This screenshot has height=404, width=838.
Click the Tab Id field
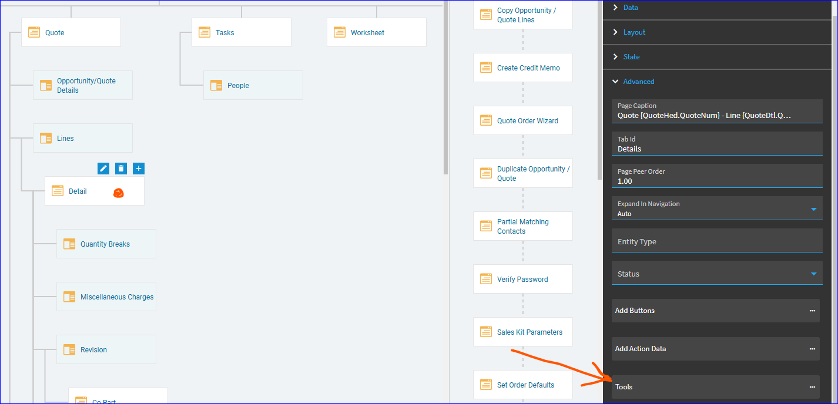click(x=717, y=143)
